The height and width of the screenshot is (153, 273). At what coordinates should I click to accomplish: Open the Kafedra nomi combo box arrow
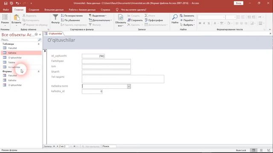point(129,86)
